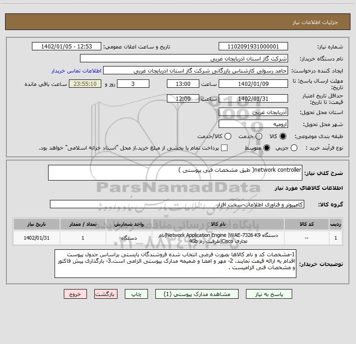356x344 pixels.
Task: Click the countdown timer 23:55:10
Action: [85, 84]
